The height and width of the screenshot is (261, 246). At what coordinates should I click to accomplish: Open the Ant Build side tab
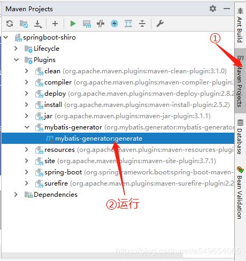point(240,25)
